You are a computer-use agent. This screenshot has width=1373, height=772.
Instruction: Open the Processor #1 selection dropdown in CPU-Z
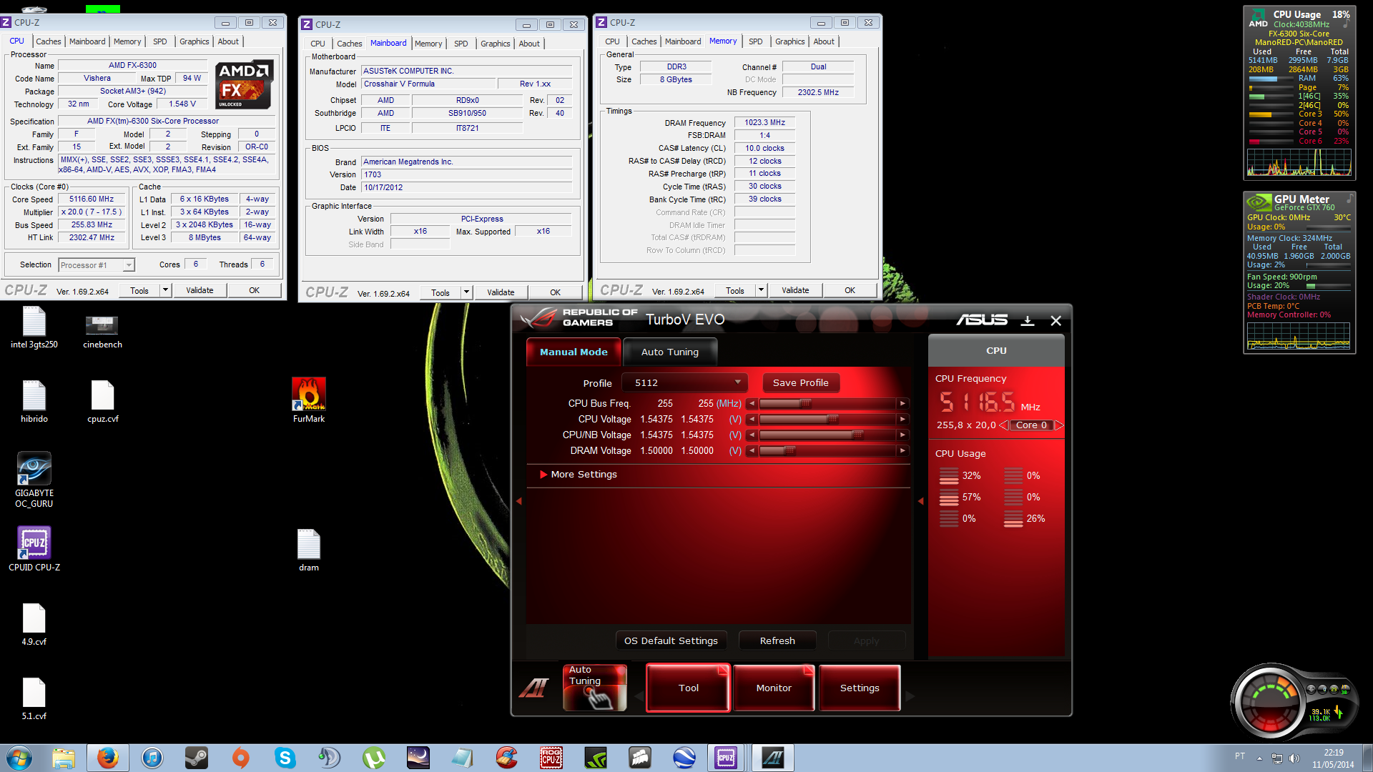(97, 265)
